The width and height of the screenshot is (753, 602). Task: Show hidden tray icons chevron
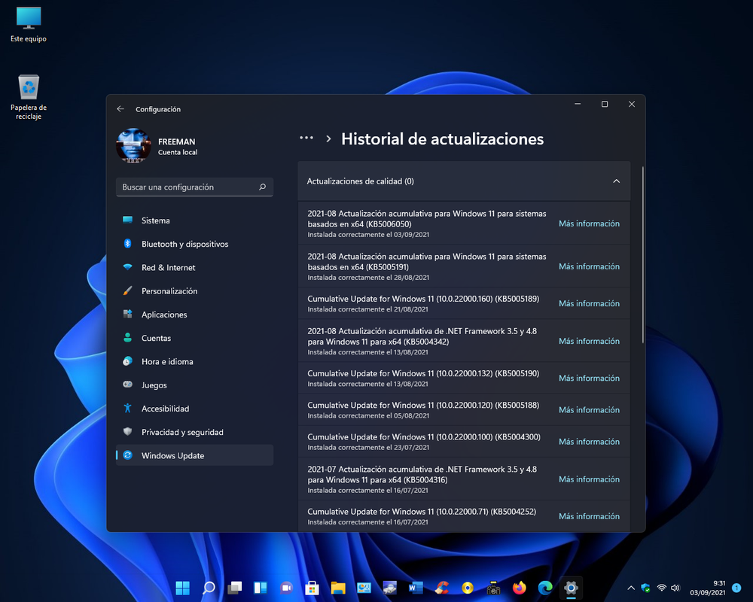pyautogui.click(x=631, y=588)
